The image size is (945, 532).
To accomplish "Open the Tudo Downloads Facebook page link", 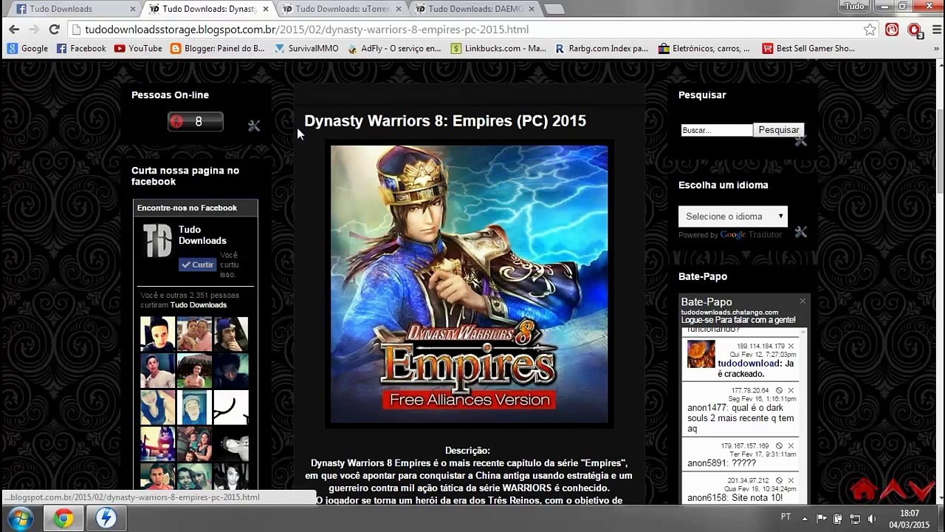I will (202, 235).
